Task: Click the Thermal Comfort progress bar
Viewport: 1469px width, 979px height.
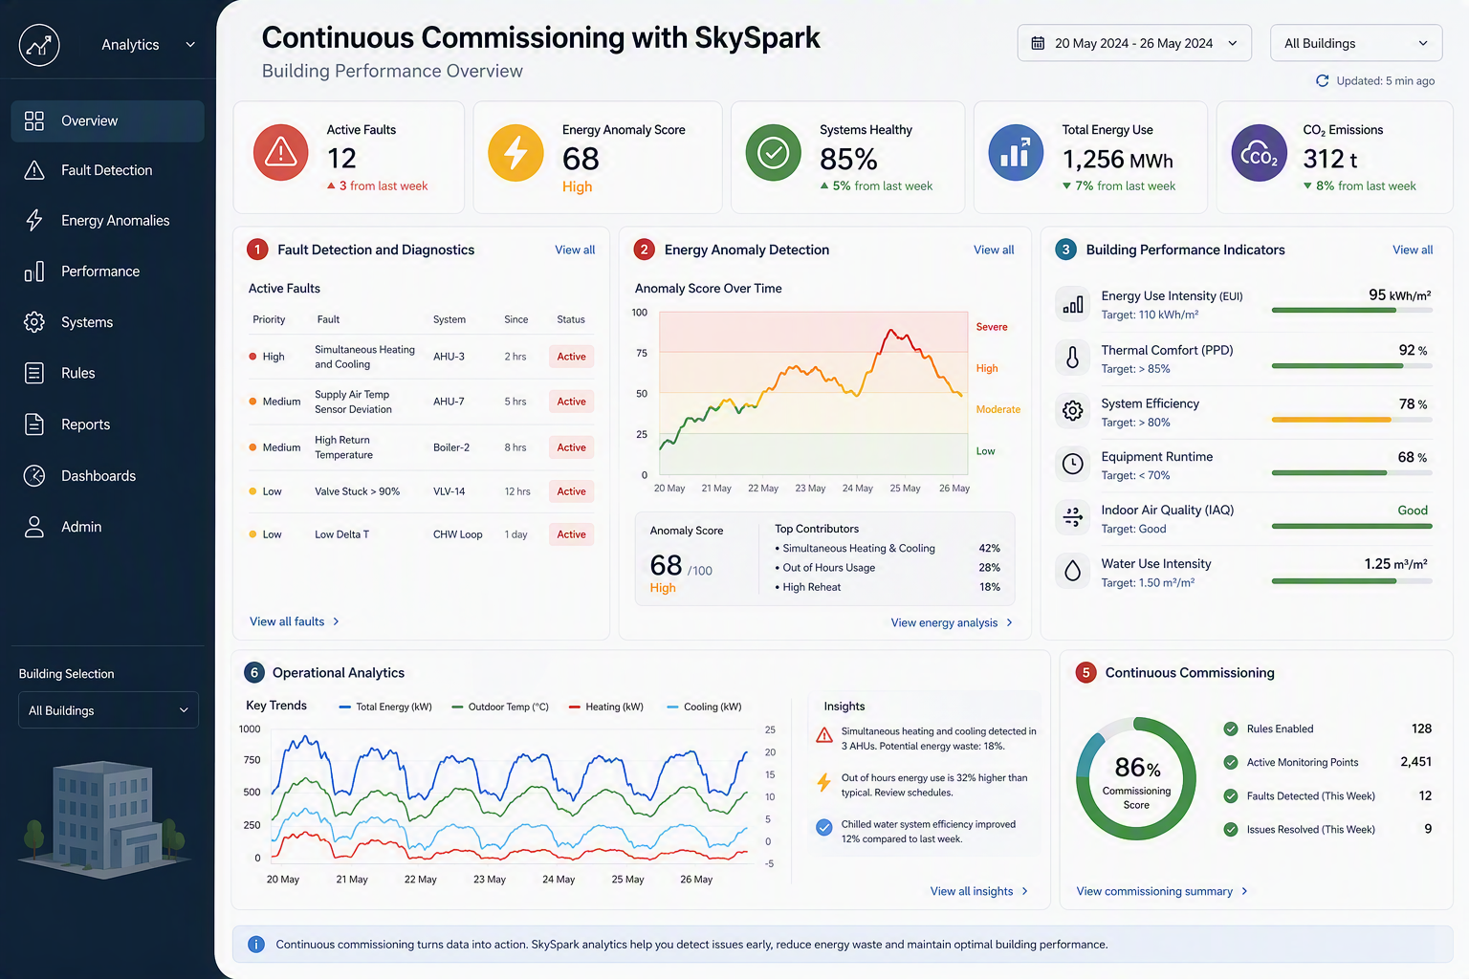Action: tap(1351, 366)
